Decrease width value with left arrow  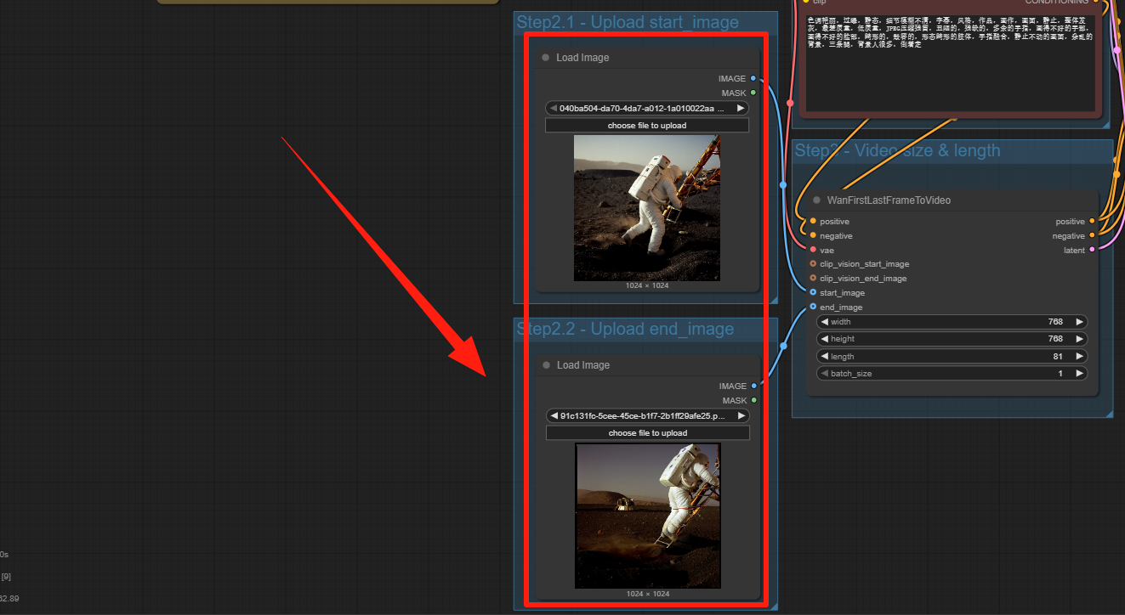(824, 322)
